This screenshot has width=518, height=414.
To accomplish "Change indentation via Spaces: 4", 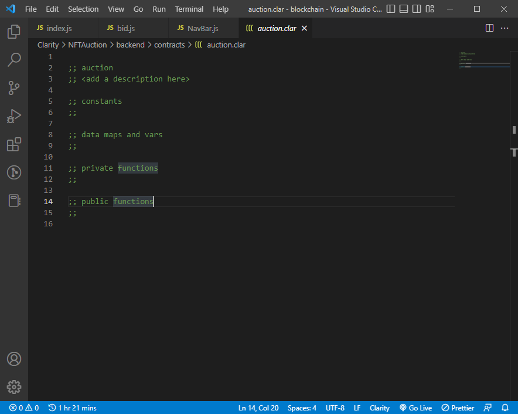I will tap(302, 408).
